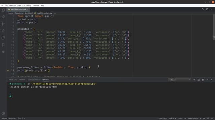The width and height of the screenshot is (215, 120).
Task: Click the feedback smiley in status bar
Action: pos(208,119)
